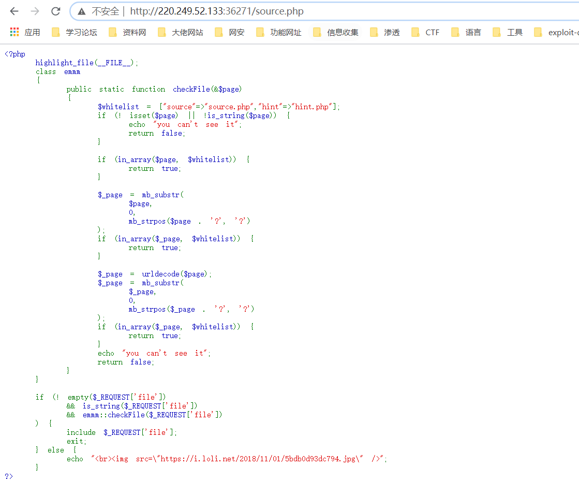Click the $whitelist array definition line

pyautogui.click(x=218, y=107)
